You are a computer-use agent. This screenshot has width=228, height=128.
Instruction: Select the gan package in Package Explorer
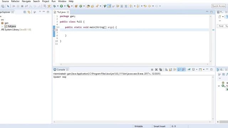click(5, 23)
